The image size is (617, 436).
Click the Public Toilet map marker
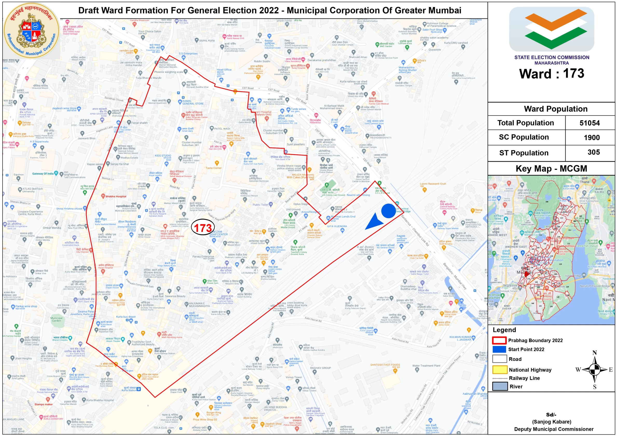[271, 204]
